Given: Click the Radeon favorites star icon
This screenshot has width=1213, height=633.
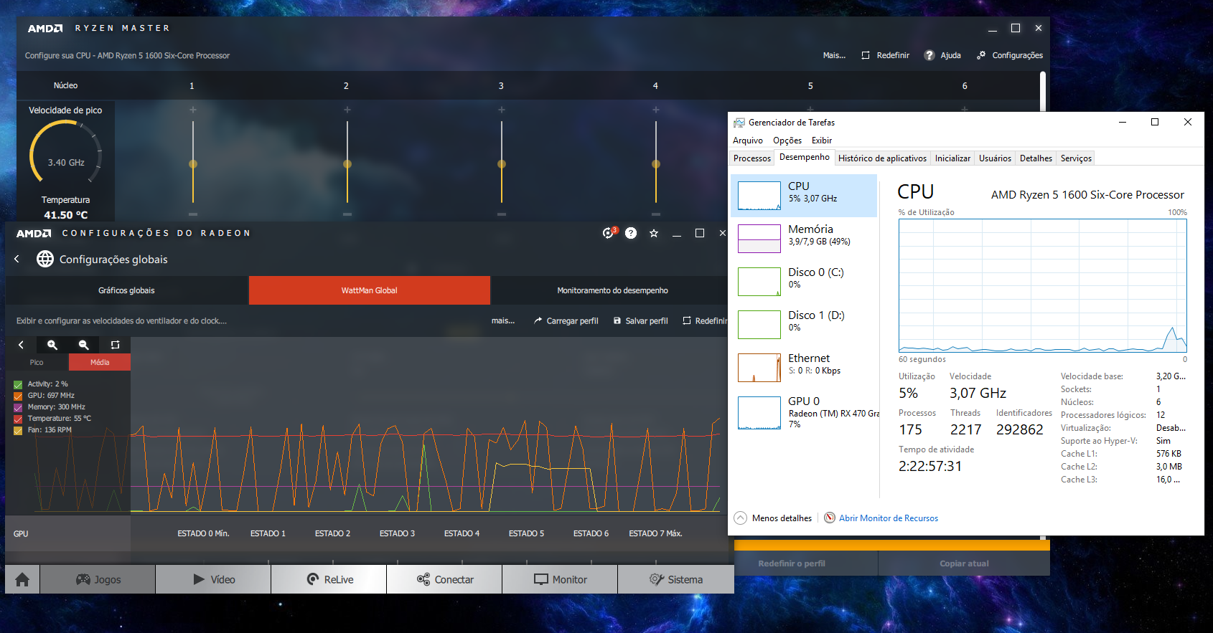Looking at the screenshot, I should (x=654, y=233).
